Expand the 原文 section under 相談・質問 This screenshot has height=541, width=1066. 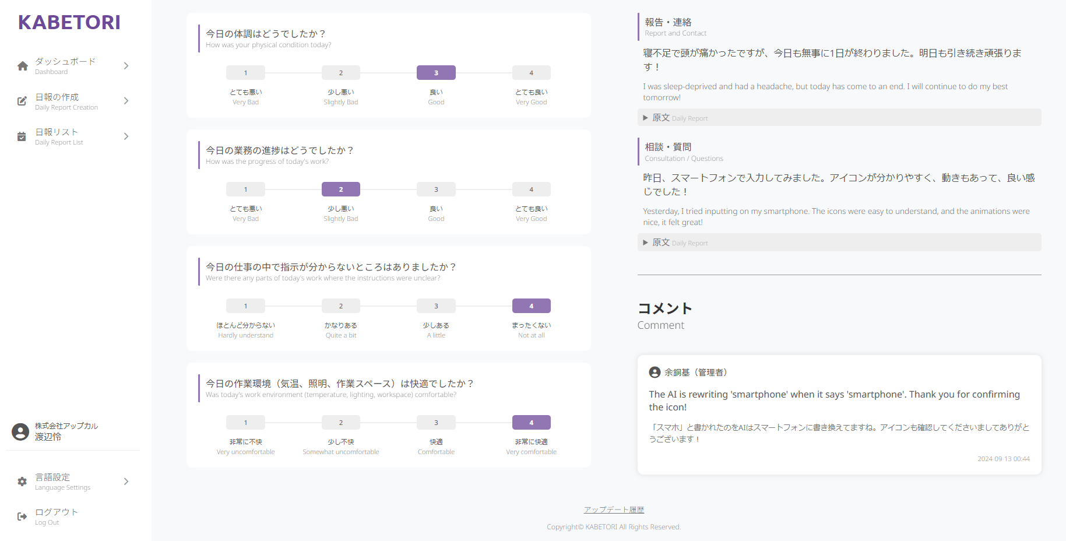(676, 243)
